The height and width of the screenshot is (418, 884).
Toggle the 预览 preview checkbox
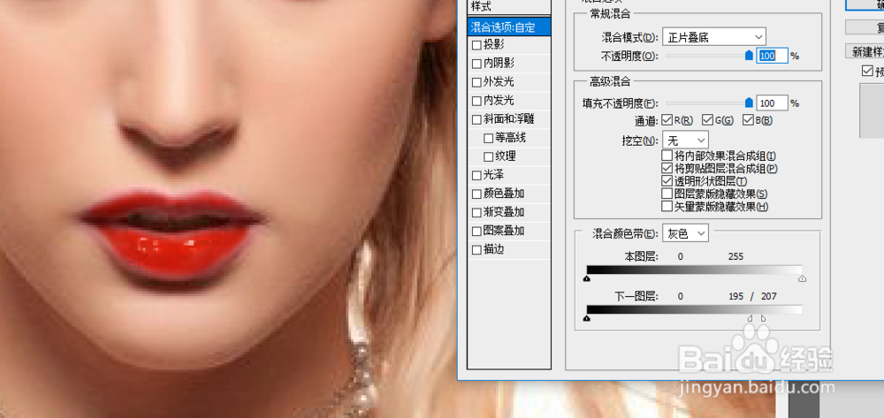click(866, 71)
